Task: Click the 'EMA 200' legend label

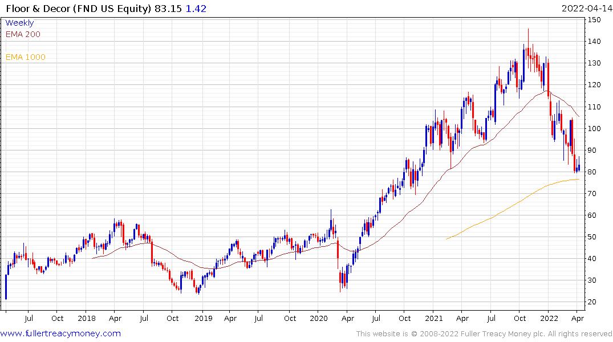Action: pyautogui.click(x=23, y=34)
